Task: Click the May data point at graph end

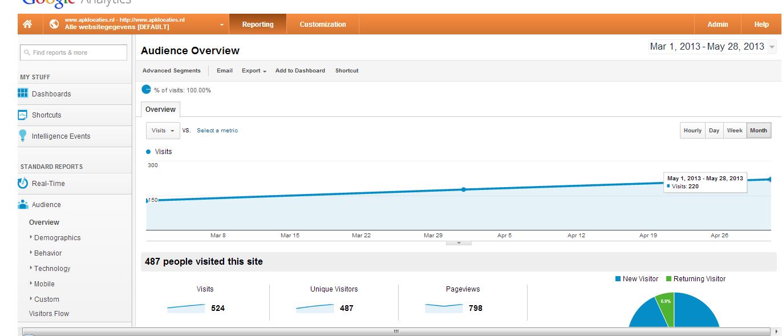Action: pos(770,179)
